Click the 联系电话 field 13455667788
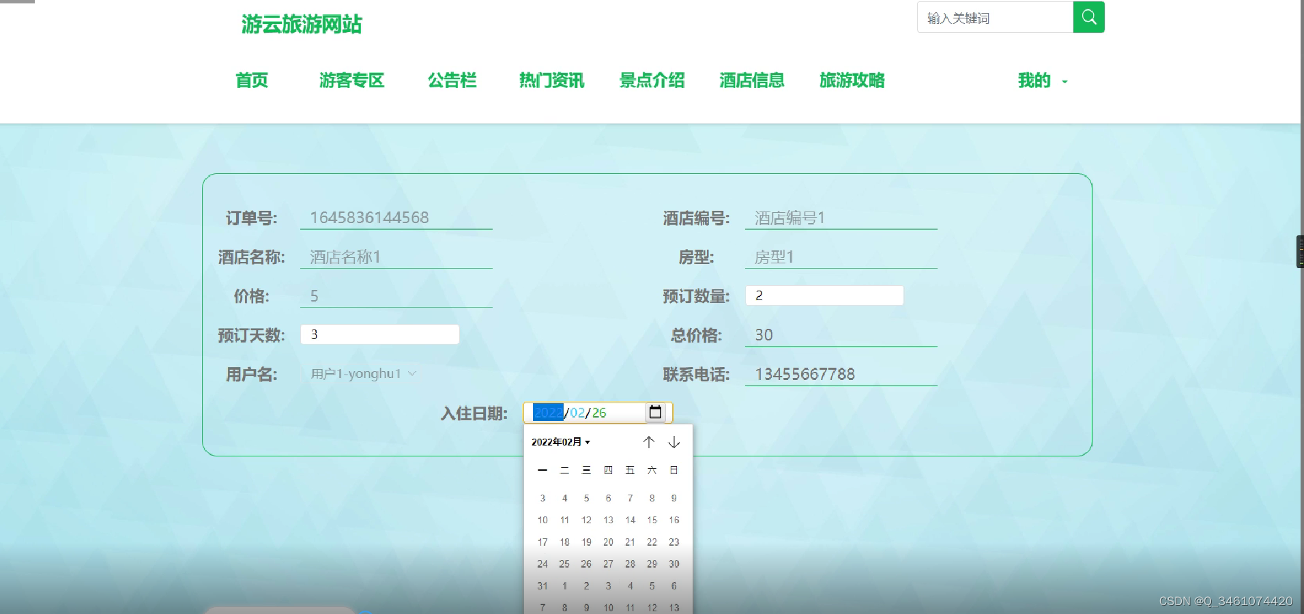Screen dimensions: 1304x614 coord(841,374)
